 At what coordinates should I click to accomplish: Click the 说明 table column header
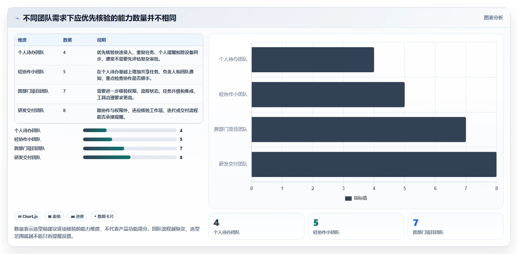point(101,40)
